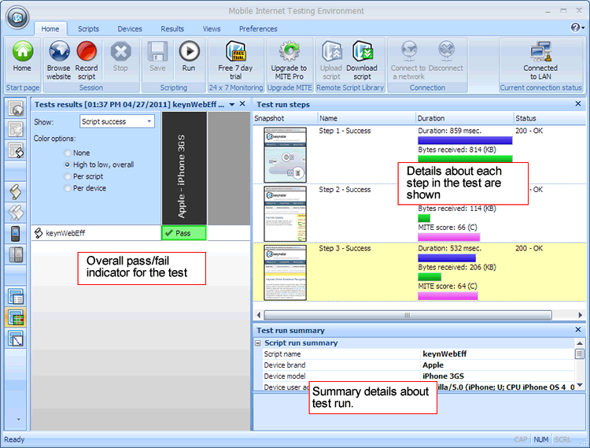
Task: Click Connect to a network
Action: [x=408, y=61]
